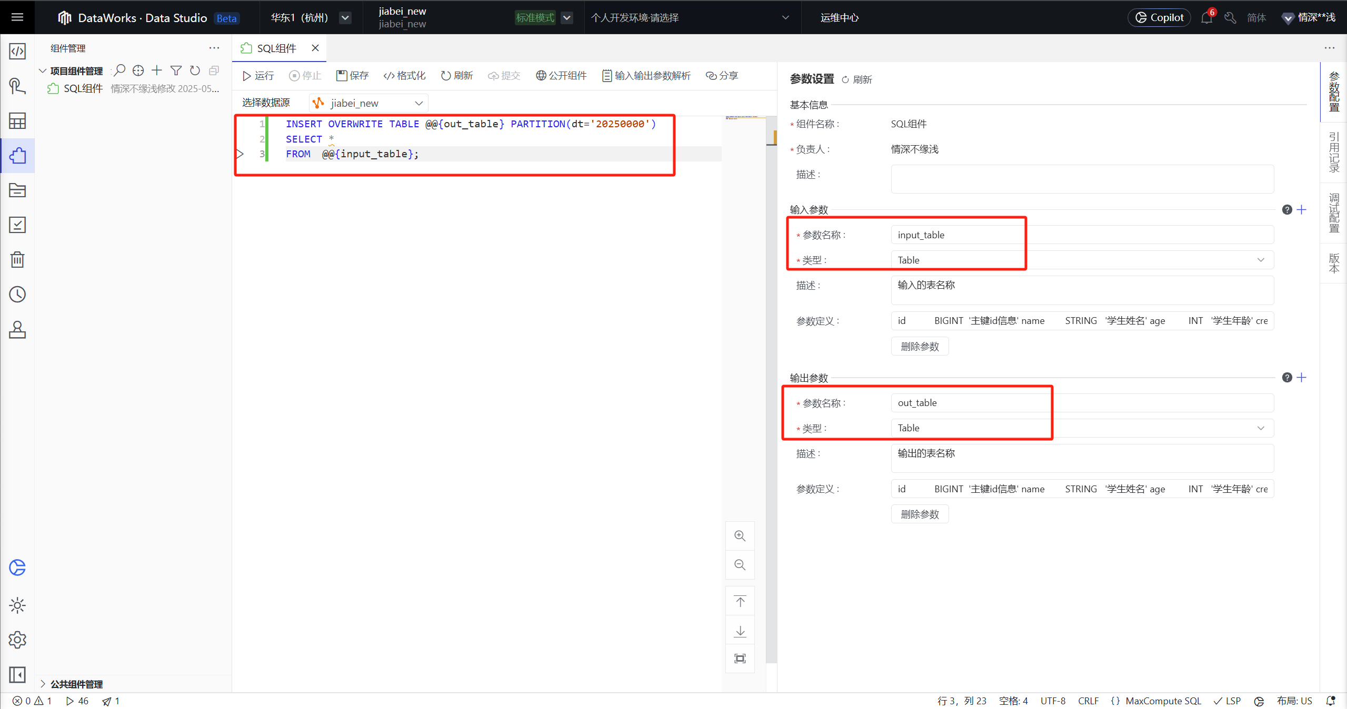Click the zoom in magnifier icon

pyautogui.click(x=740, y=536)
